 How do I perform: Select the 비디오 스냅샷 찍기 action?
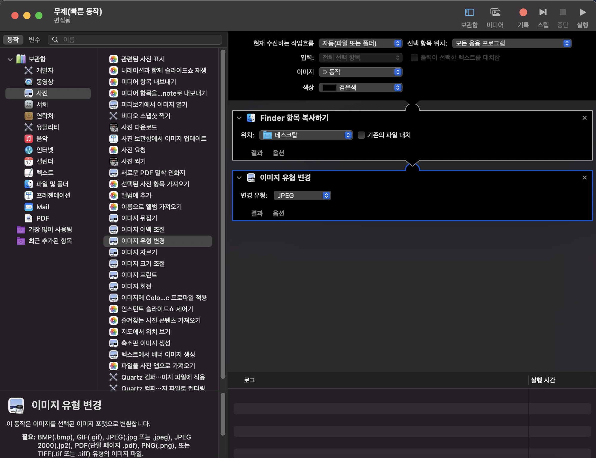[158, 116]
